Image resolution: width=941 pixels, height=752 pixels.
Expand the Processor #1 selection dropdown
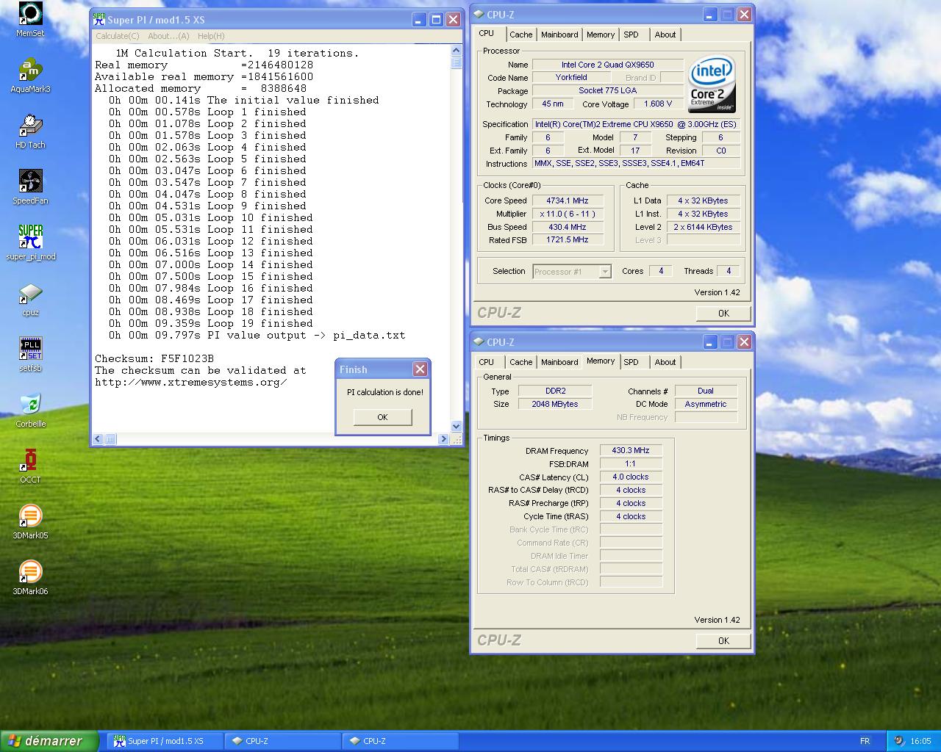[605, 272]
